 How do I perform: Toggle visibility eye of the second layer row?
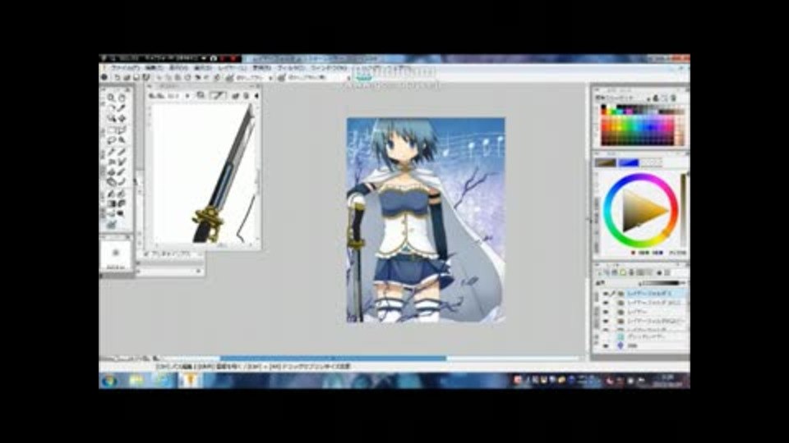[606, 303]
